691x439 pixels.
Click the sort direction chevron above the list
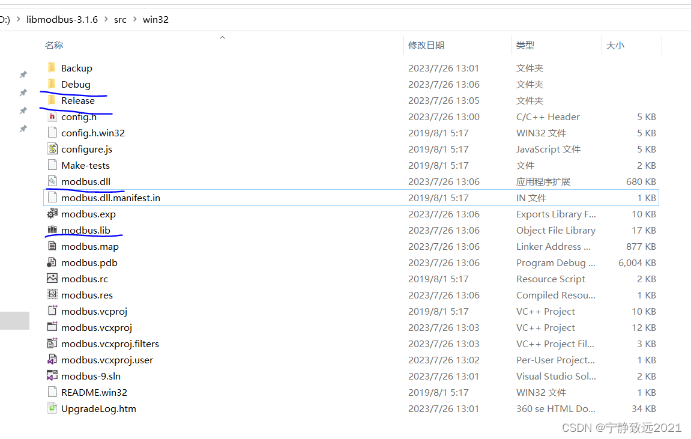coord(222,37)
